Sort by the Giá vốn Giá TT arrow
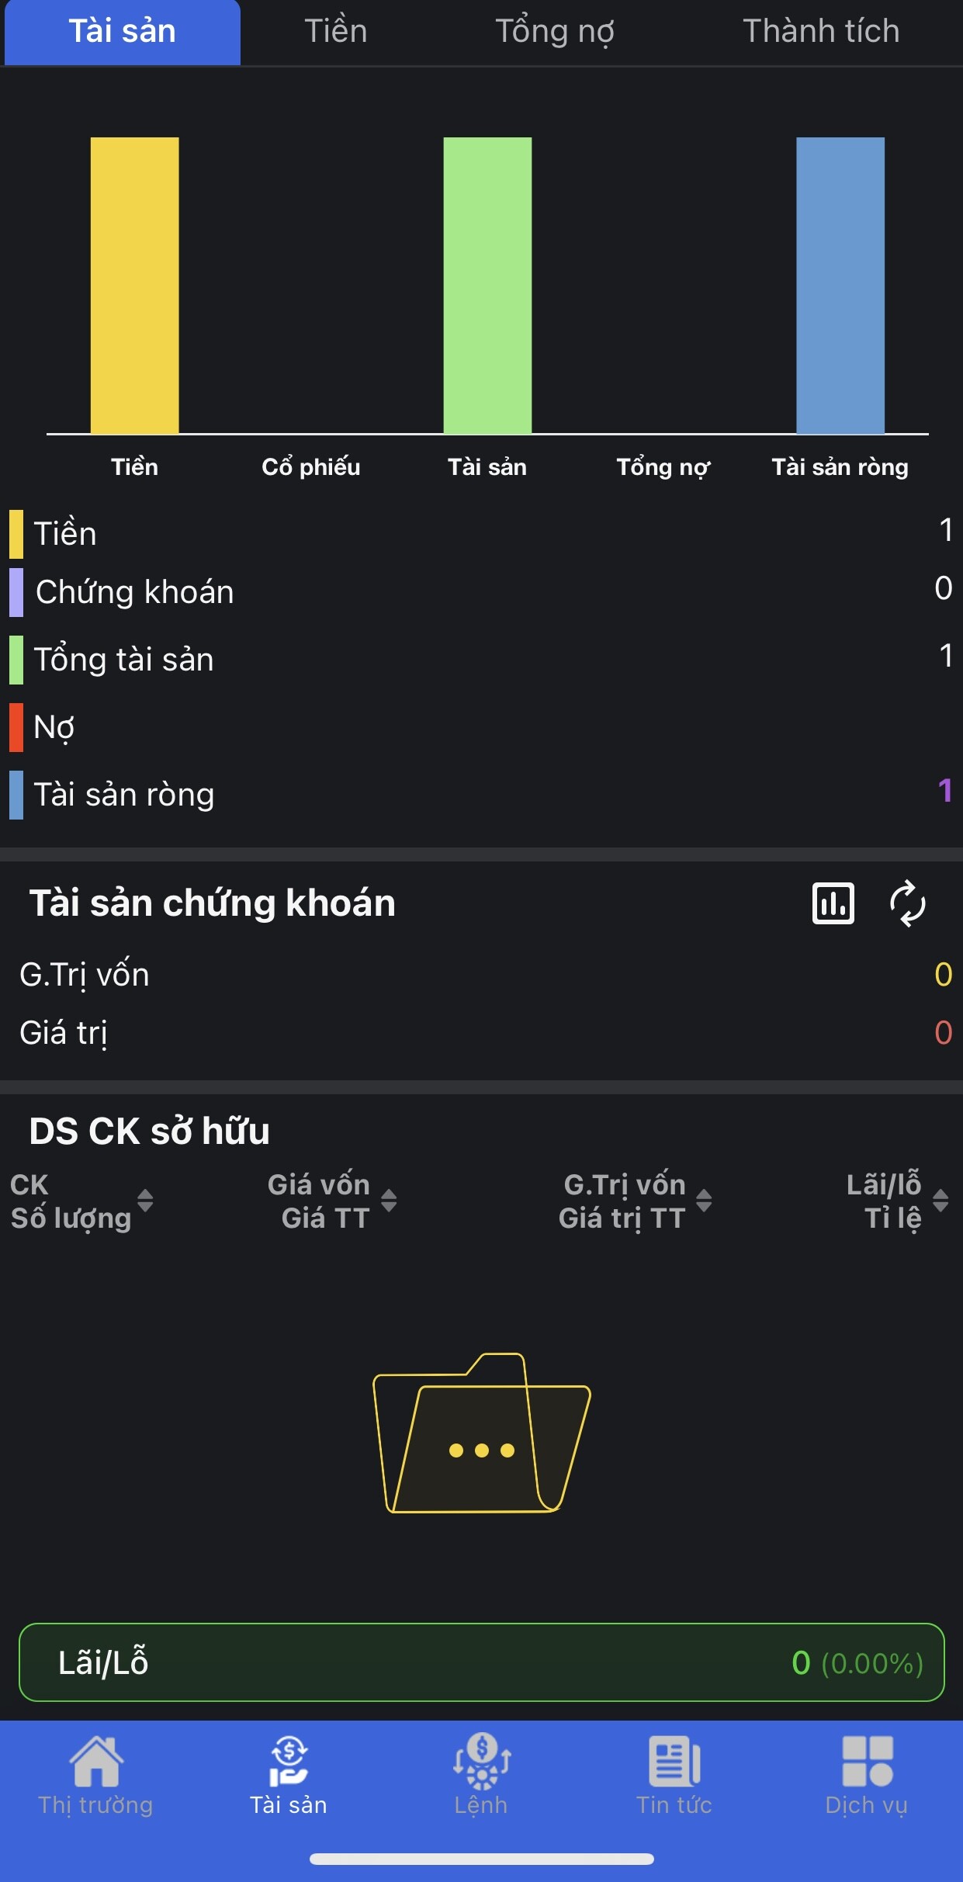Viewport: 963px width, 1882px height. coord(389,1201)
